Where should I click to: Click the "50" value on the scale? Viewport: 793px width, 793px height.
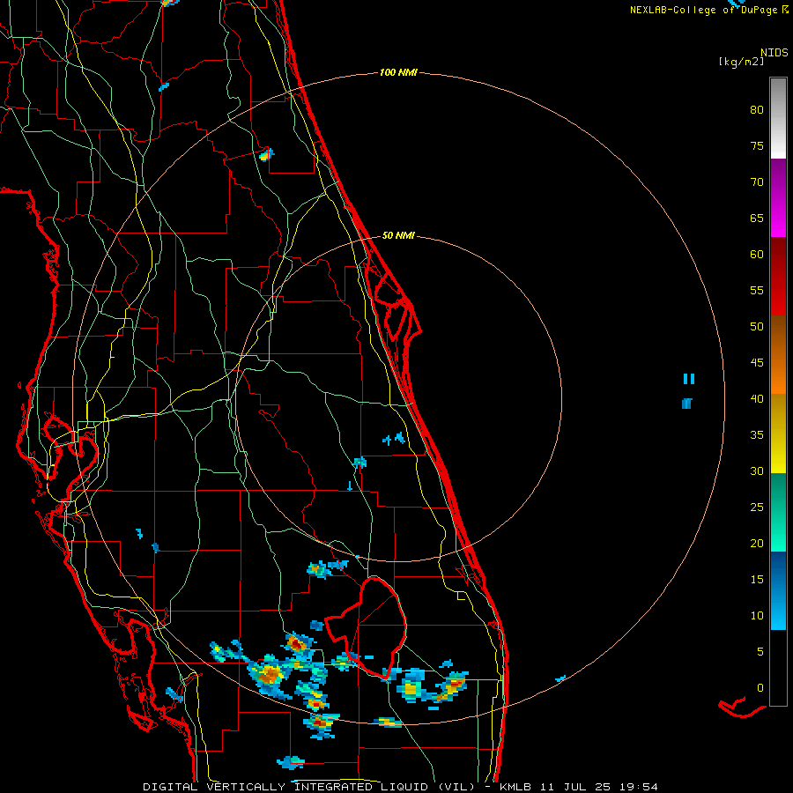(x=757, y=327)
